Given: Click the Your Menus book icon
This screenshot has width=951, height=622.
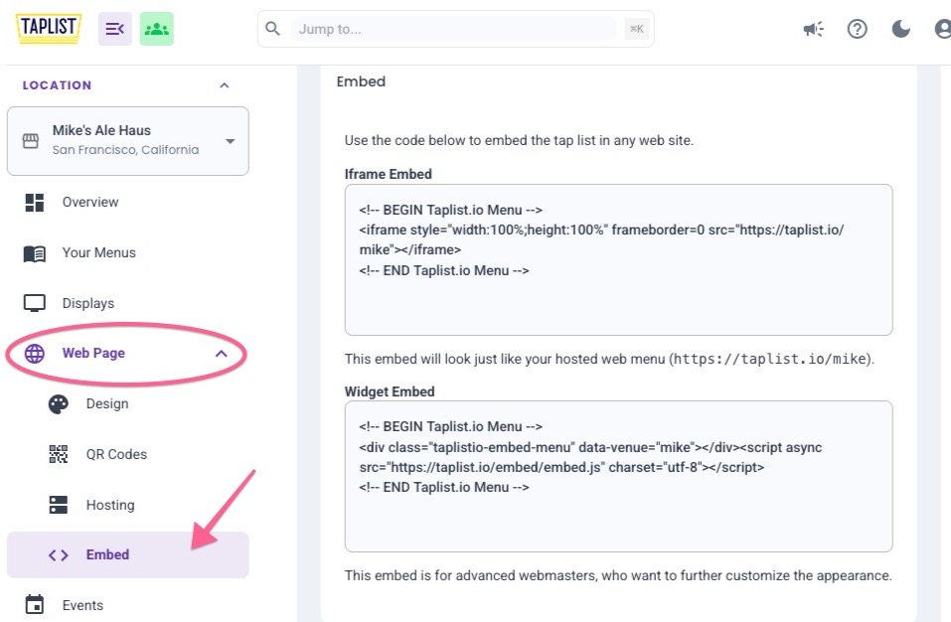Looking at the screenshot, I should pyautogui.click(x=35, y=253).
